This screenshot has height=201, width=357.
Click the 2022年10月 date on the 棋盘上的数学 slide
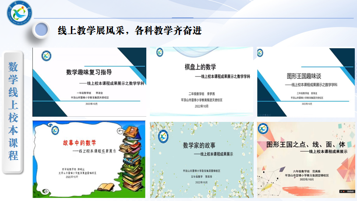pyautogui.click(x=201, y=106)
